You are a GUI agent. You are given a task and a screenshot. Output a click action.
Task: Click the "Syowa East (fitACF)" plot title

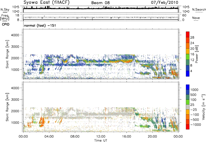47,3
